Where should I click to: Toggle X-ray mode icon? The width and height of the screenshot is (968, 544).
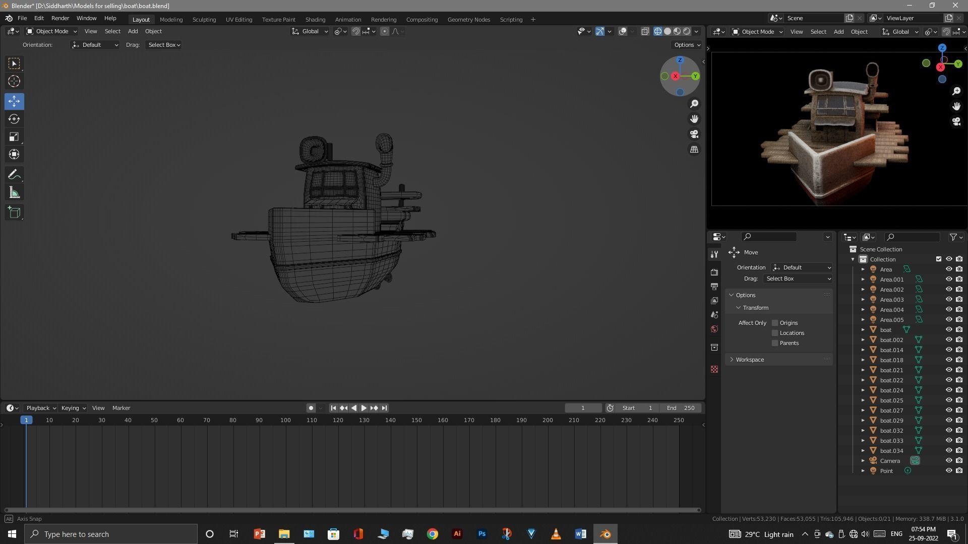click(645, 31)
